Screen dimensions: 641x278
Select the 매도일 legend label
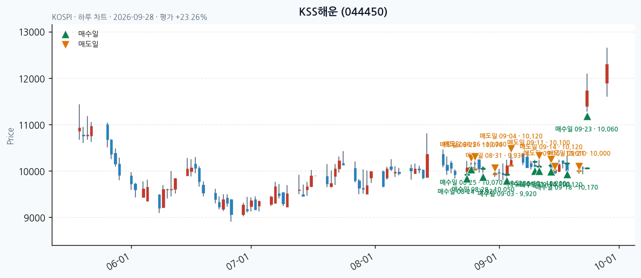pos(88,44)
